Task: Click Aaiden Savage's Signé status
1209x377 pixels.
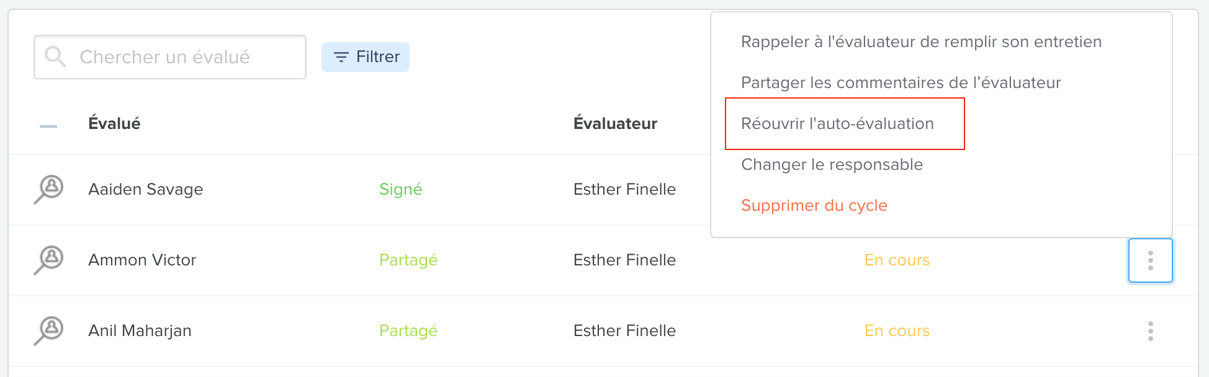Action: click(x=400, y=189)
